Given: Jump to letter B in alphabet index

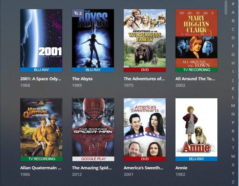Looking at the screenshot, I should pyautogui.click(x=233, y=21).
